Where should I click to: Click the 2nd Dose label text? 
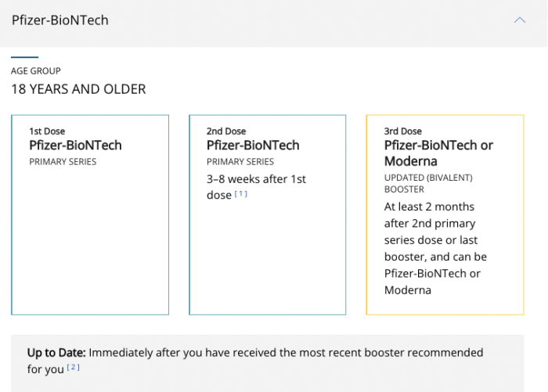coord(226,131)
